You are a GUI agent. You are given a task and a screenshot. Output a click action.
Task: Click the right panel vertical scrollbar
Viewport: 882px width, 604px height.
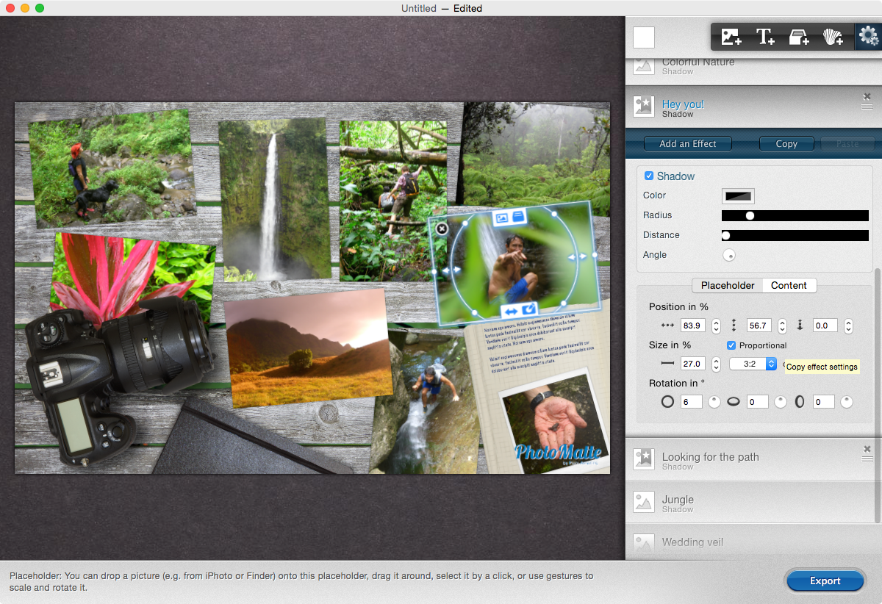[878, 397]
